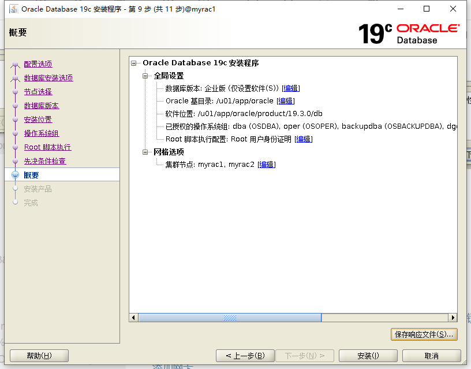Click the horizontal scrollbar thumb
The image size is (471, 369).
pos(230,318)
